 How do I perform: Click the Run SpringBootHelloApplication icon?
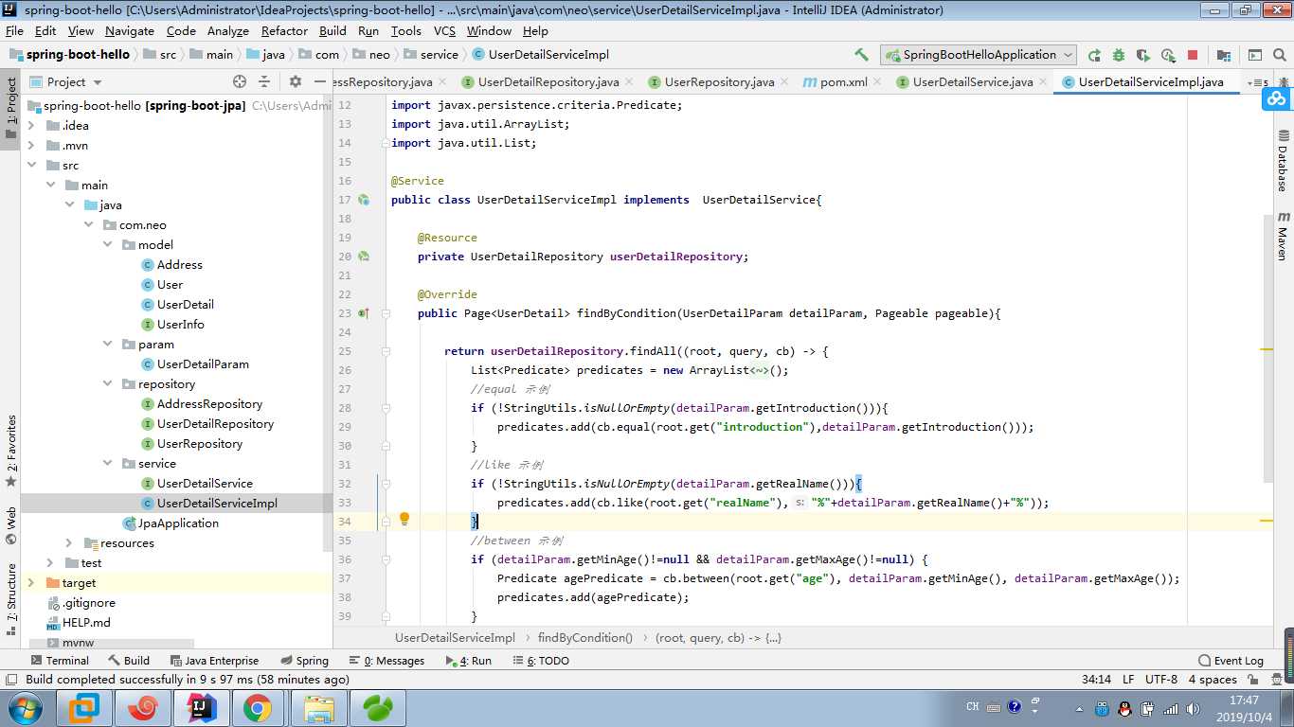click(x=1094, y=55)
